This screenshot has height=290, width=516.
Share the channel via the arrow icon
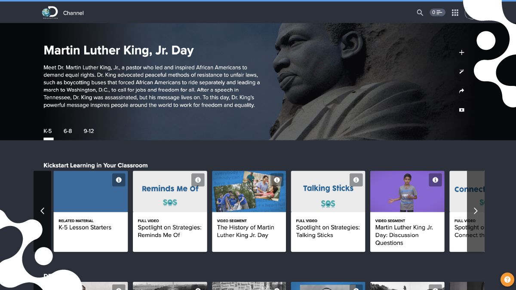[x=461, y=91]
